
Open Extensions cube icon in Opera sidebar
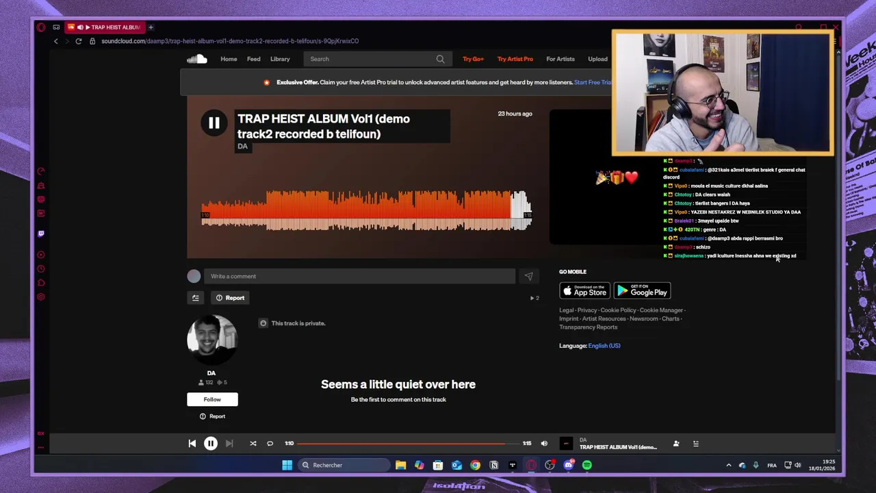click(x=41, y=283)
